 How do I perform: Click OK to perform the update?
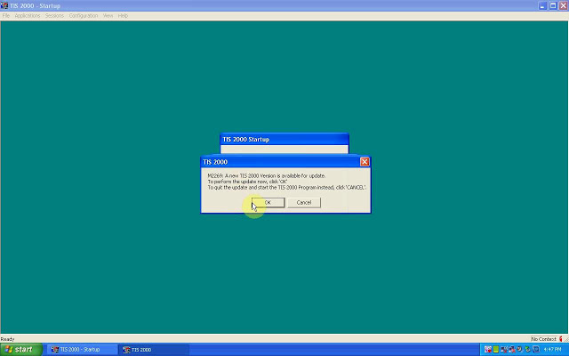click(x=268, y=202)
